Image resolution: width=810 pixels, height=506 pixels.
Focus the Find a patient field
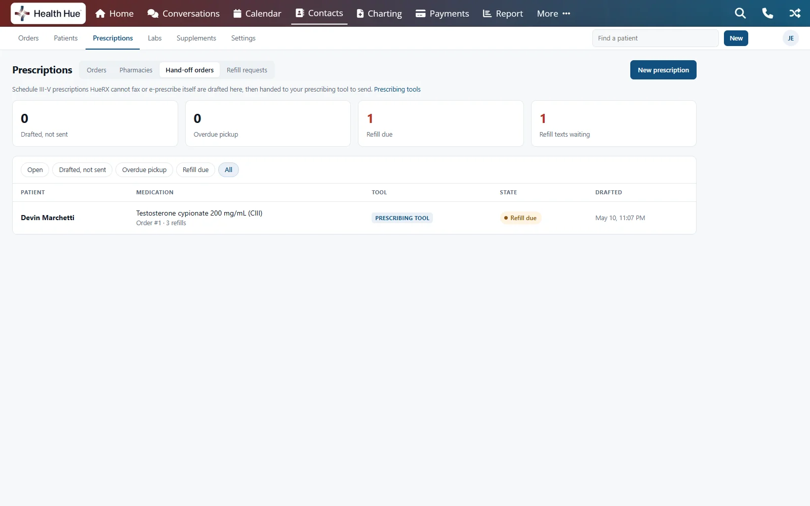(x=655, y=38)
